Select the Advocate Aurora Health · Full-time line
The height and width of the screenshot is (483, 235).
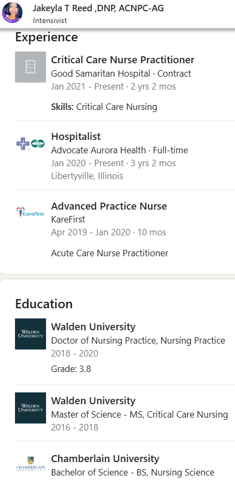pyautogui.click(x=119, y=150)
